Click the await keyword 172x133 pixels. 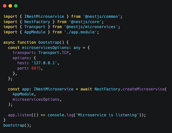(86, 89)
